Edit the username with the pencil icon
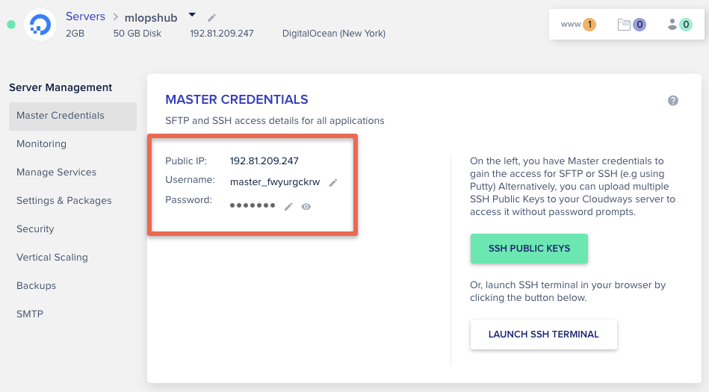The image size is (709, 392). (333, 183)
